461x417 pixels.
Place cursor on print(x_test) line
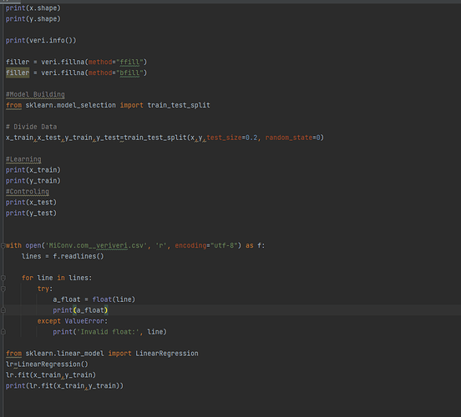click(31, 203)
